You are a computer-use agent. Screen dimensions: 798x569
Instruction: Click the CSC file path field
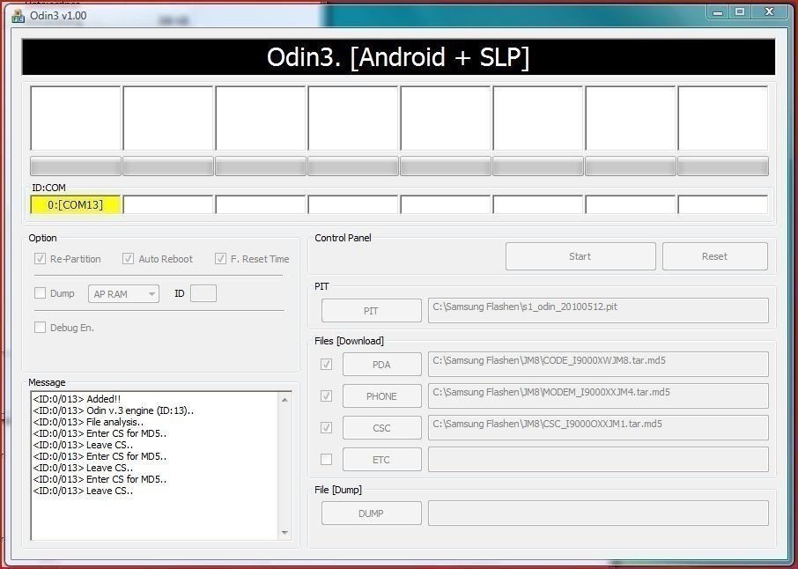598,427
